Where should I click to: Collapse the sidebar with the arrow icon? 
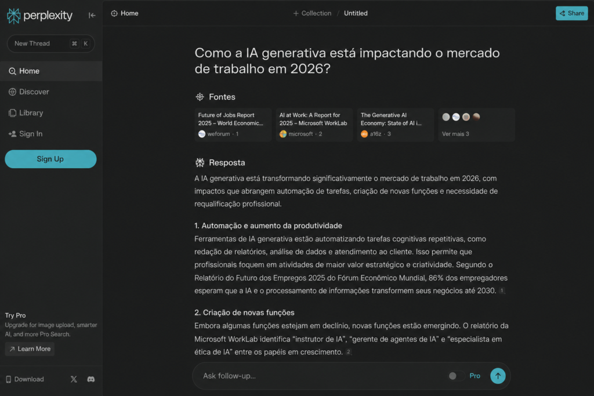[92, 15]
